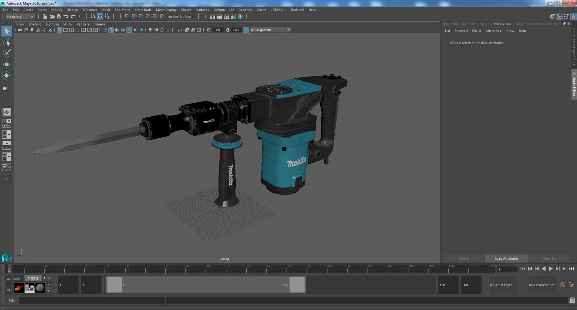Open No Anim Layer dropdown

pyautogui.click(x=503, y=285)
